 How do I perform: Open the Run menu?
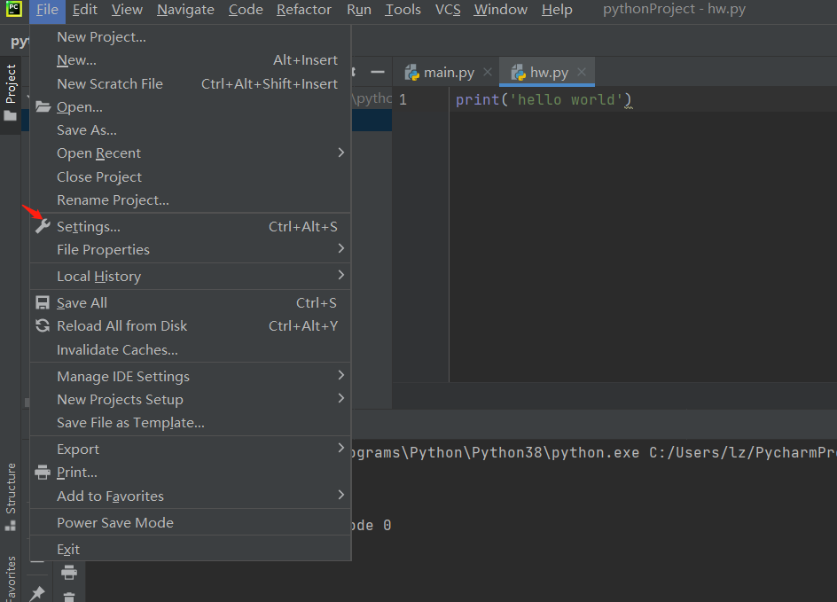tap(359, 10)
